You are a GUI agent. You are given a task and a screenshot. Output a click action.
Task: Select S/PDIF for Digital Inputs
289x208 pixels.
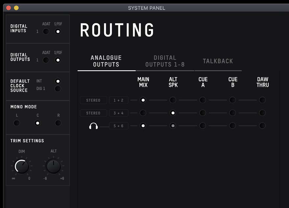[x=58, y=31]
